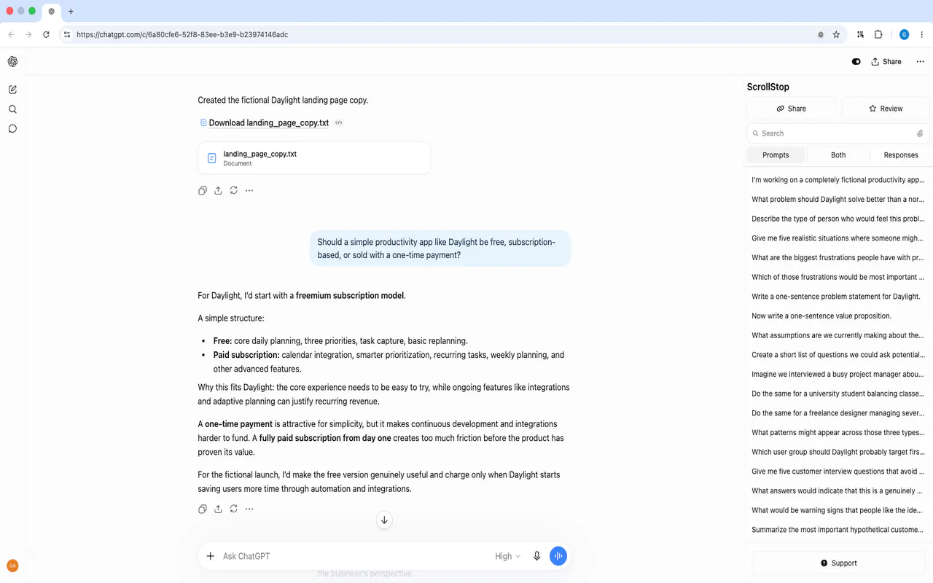This screenshot has height=583, width=933.
Task: Copy the freemium subscription response
Action: pyautogui.click(x=203, y=509)
